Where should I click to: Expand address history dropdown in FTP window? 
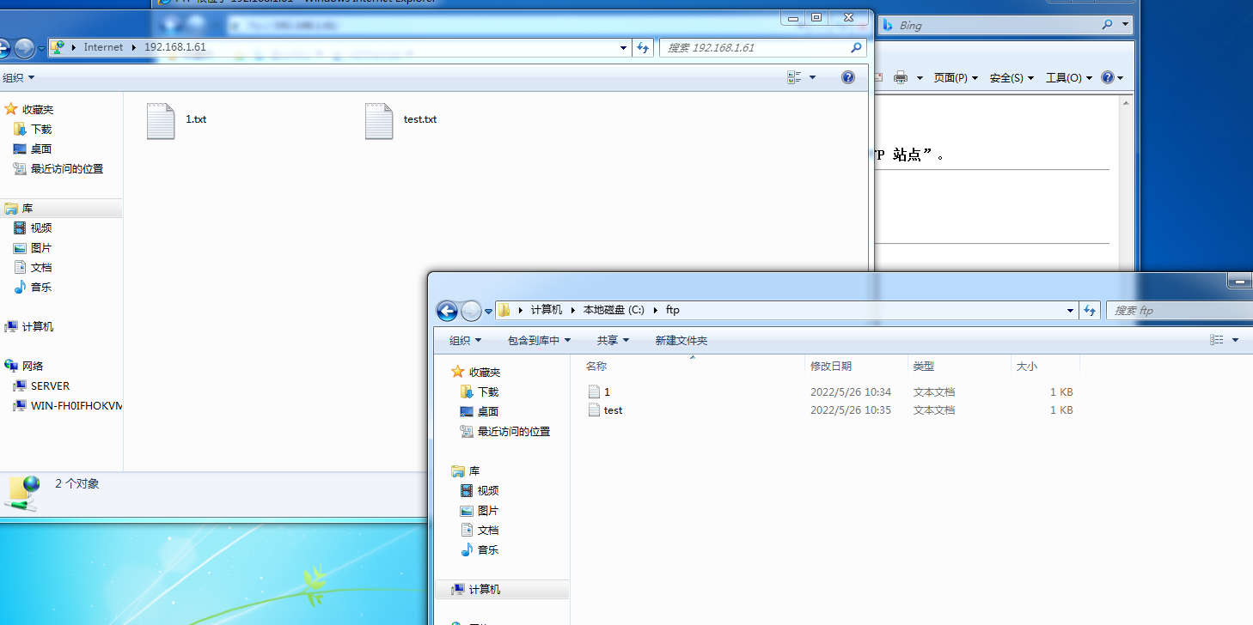pyautogui.click(x=624, y=48)
